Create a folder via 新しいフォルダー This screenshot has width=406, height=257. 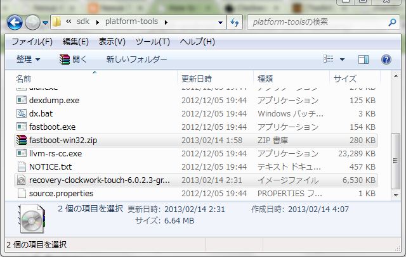click(x=136, y=60)
